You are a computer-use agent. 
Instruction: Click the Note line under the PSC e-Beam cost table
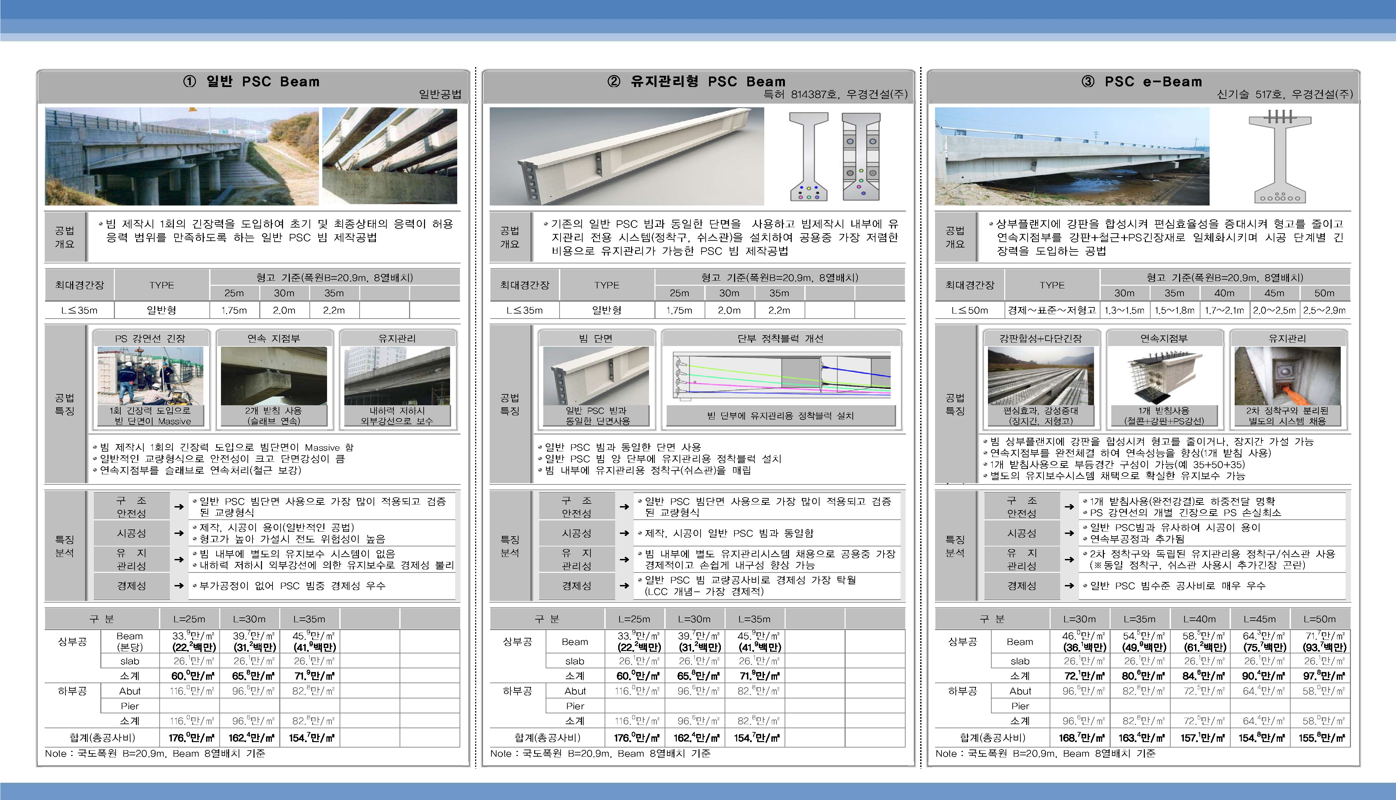1045,754
